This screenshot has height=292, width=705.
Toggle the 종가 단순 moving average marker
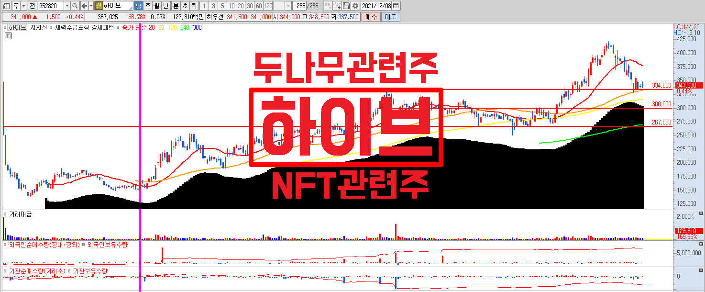[118, 28]
